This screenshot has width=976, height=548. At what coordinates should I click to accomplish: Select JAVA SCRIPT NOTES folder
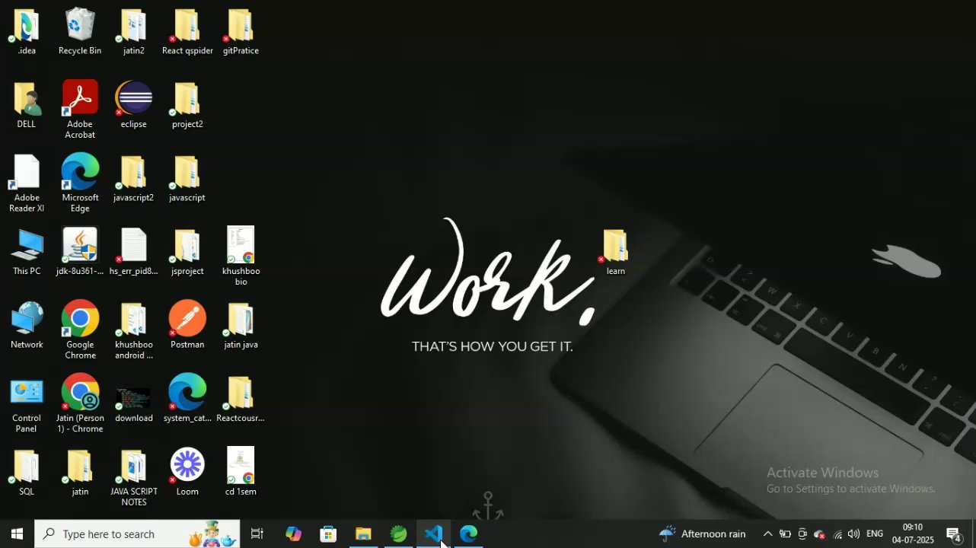(x=134, y=478)
